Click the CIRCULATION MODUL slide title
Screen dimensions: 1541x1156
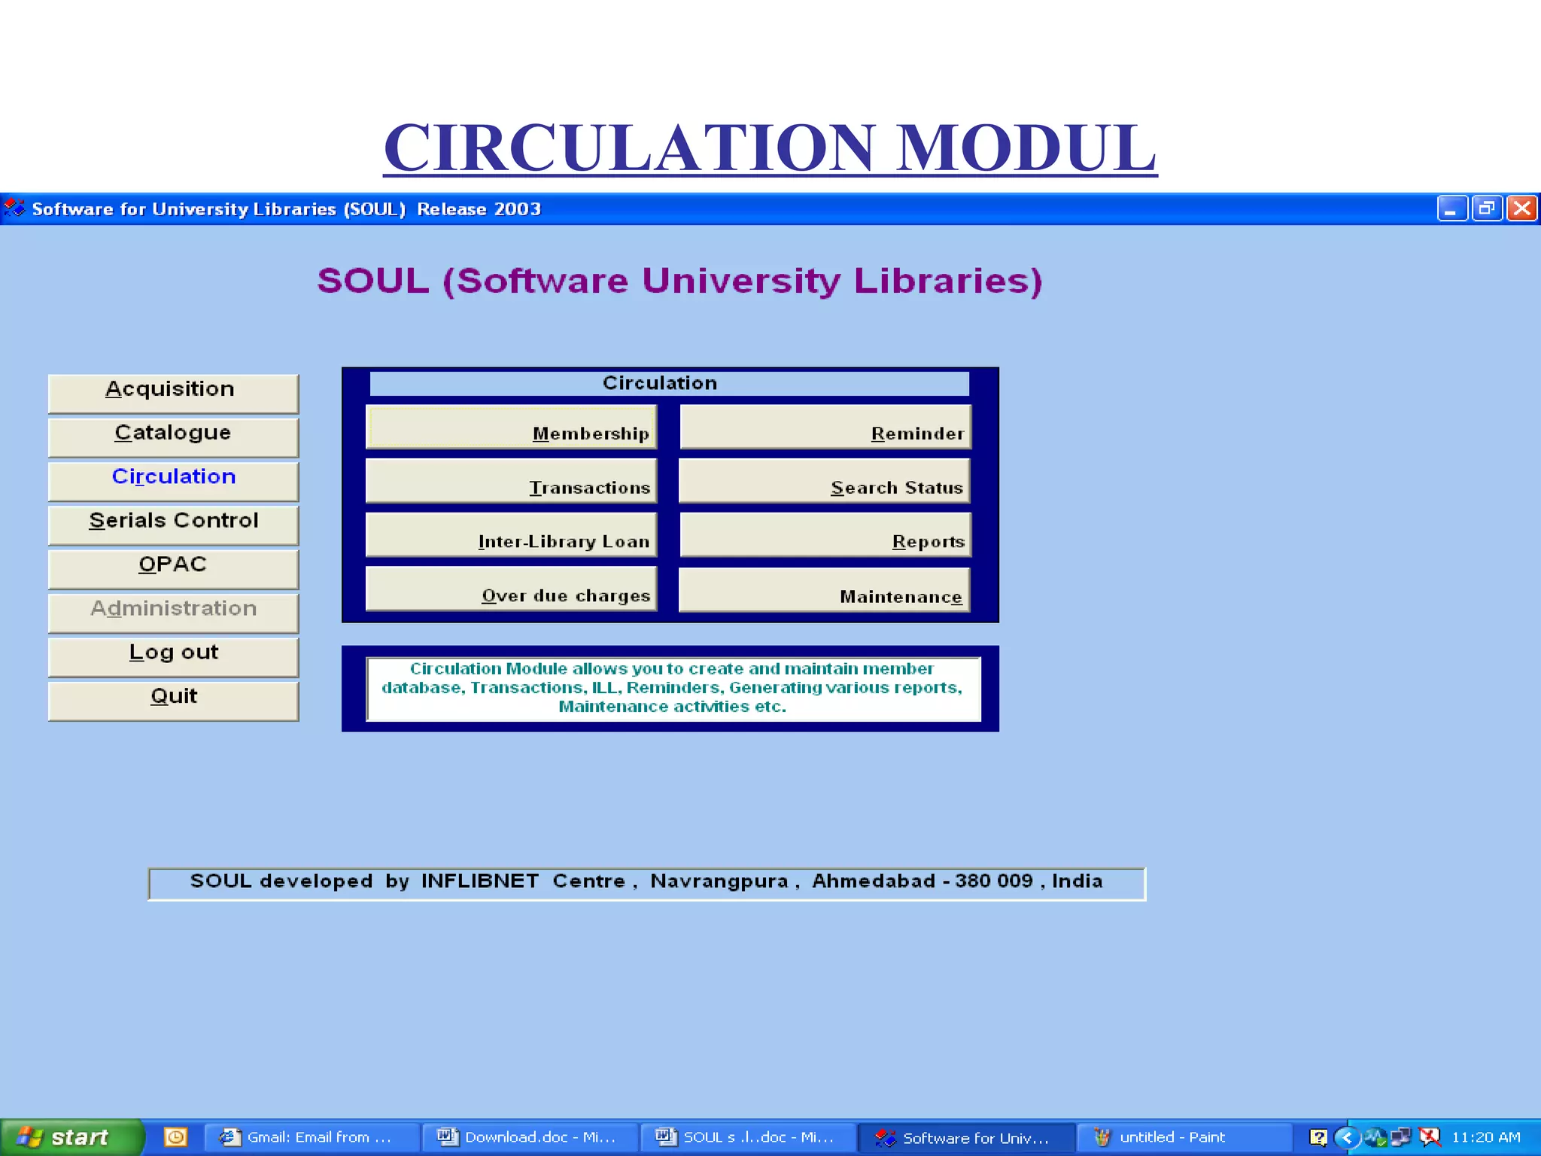[770, 148]
